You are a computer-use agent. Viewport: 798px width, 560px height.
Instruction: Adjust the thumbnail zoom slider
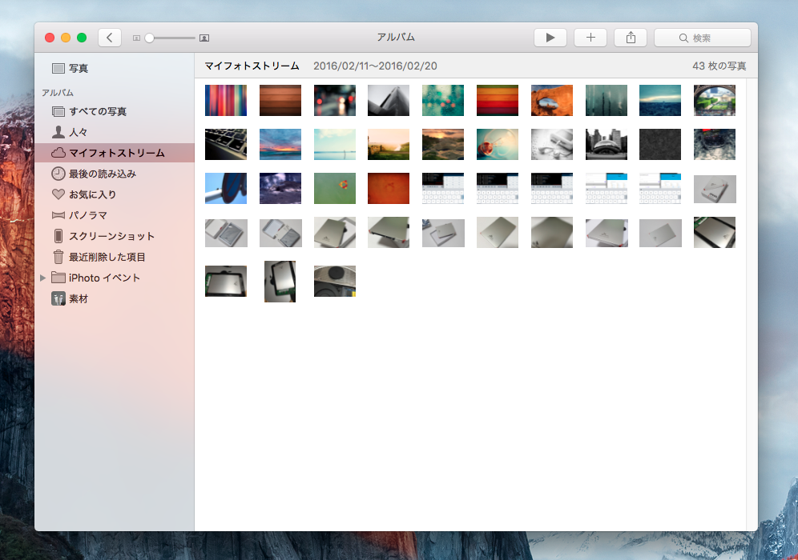pos(149,38)
